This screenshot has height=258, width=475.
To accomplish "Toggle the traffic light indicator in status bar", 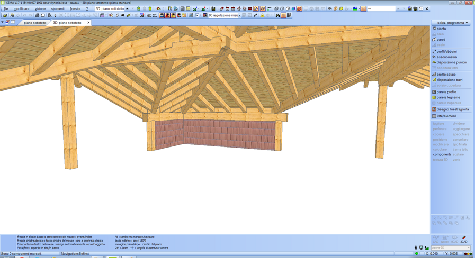I will (468, 254).
